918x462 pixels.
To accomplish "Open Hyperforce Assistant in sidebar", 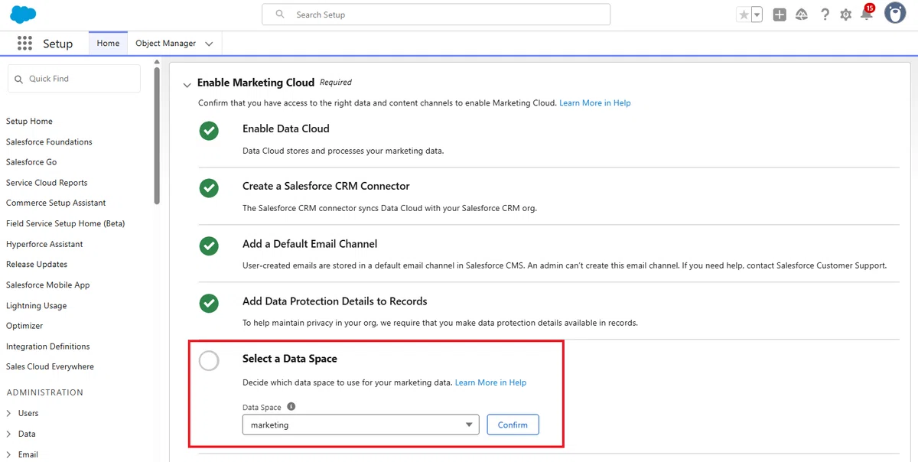I will click(x=44, y=244).
